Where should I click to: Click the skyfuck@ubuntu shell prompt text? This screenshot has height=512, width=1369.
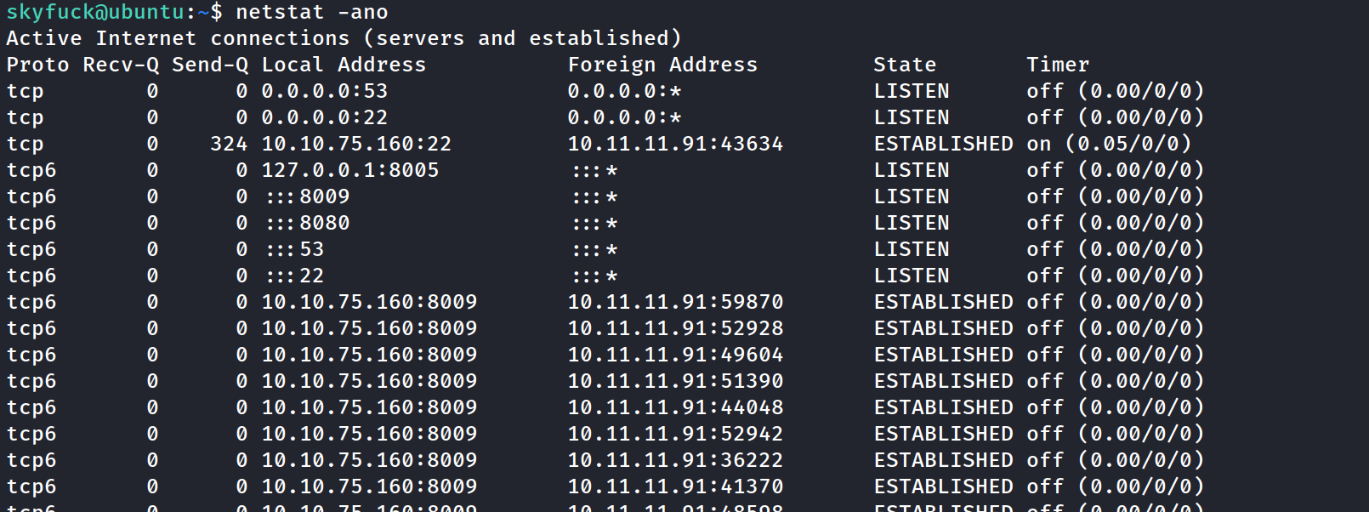[95, 12]
